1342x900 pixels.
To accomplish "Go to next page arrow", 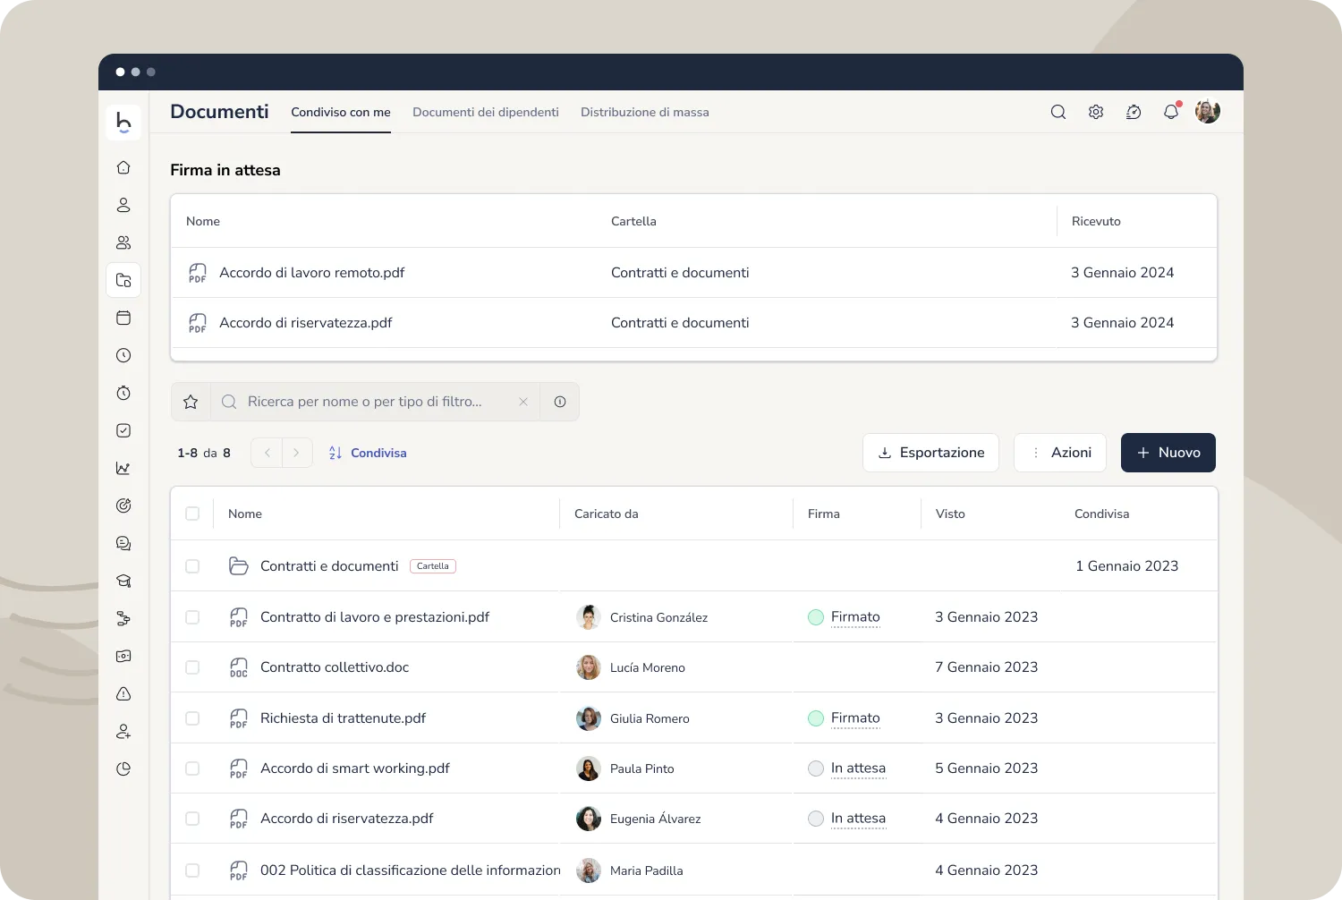I will 297,453.
